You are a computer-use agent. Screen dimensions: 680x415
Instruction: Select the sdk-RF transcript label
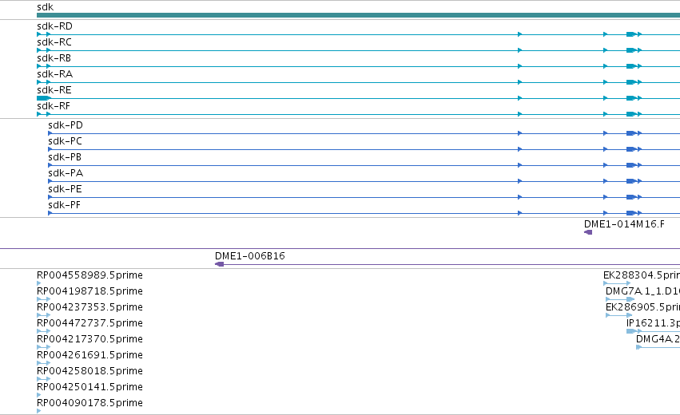pos(54,106)
